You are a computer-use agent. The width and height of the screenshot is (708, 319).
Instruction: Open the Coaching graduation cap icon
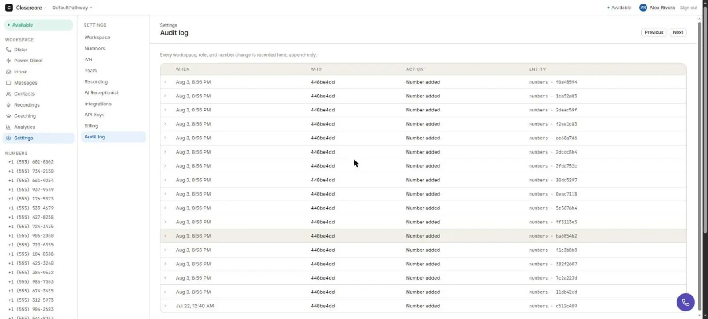(x=8, y=116)
